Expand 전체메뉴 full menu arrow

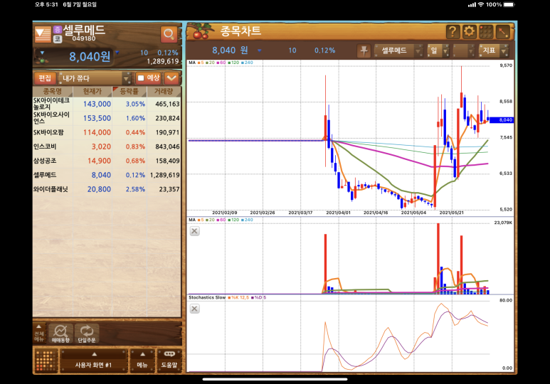click(39, 333)
